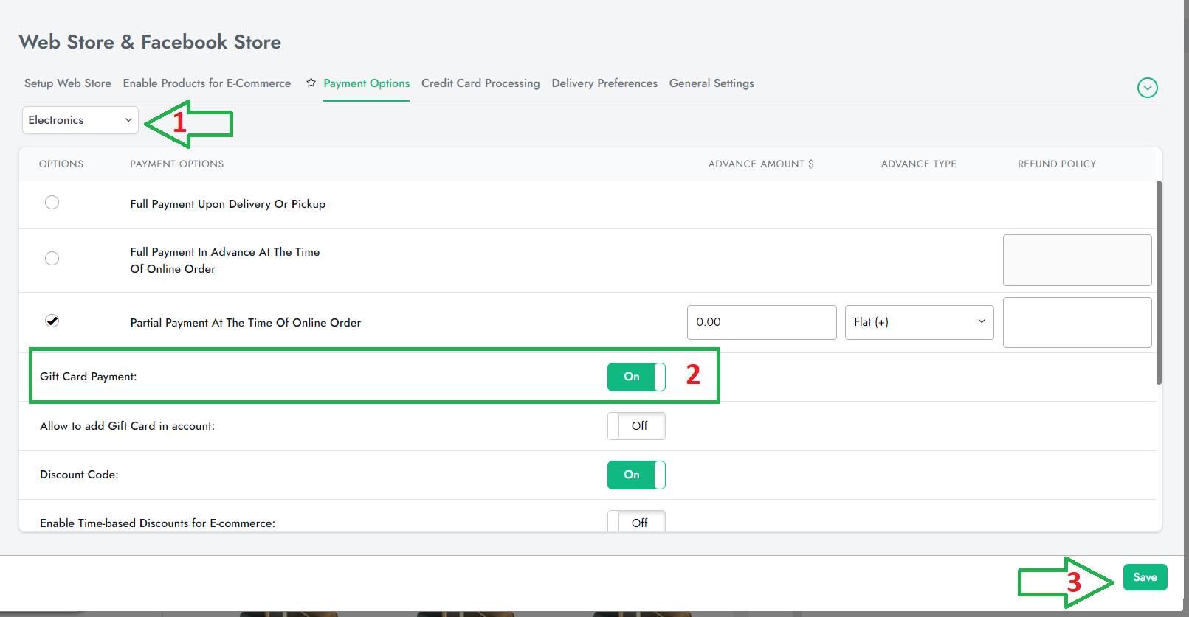Select Full Payment Upon Delivery Or Pickup
This screenshot has width=1189, height=617.
pyautogui.click(x=52, y=203)
